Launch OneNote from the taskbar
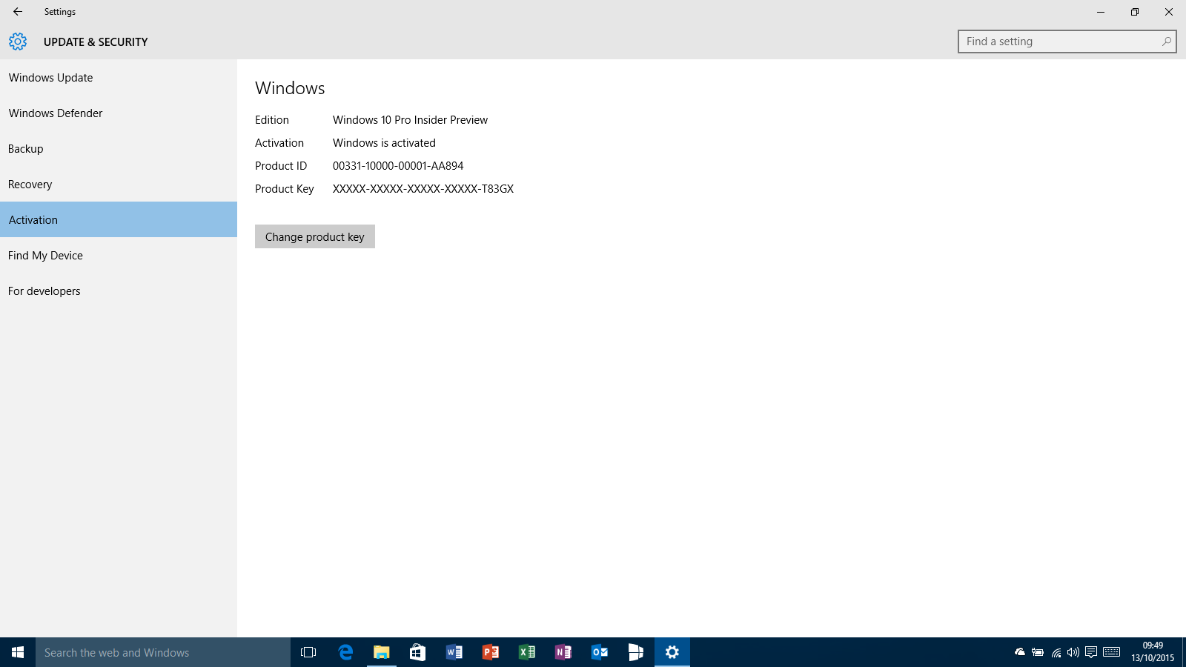The image size is (1186, 667). [x=563, y=652]
